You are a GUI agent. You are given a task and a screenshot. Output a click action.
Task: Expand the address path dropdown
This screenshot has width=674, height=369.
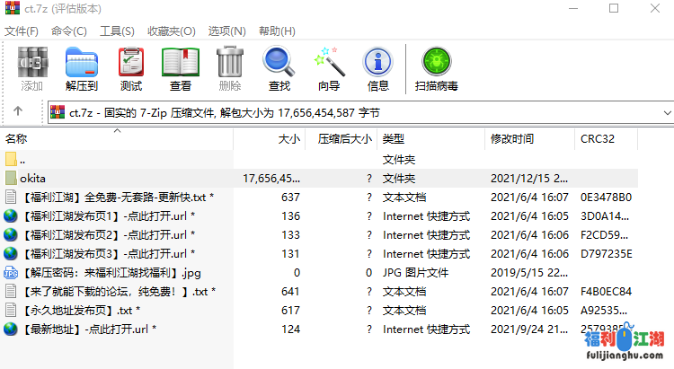(x=666, y=112)
